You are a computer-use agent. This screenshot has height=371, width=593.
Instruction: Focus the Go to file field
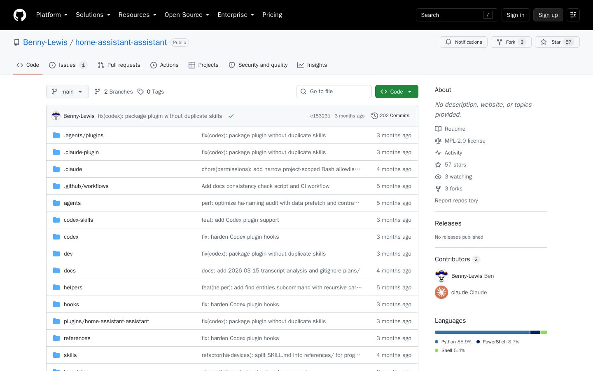tap(334, 92)
